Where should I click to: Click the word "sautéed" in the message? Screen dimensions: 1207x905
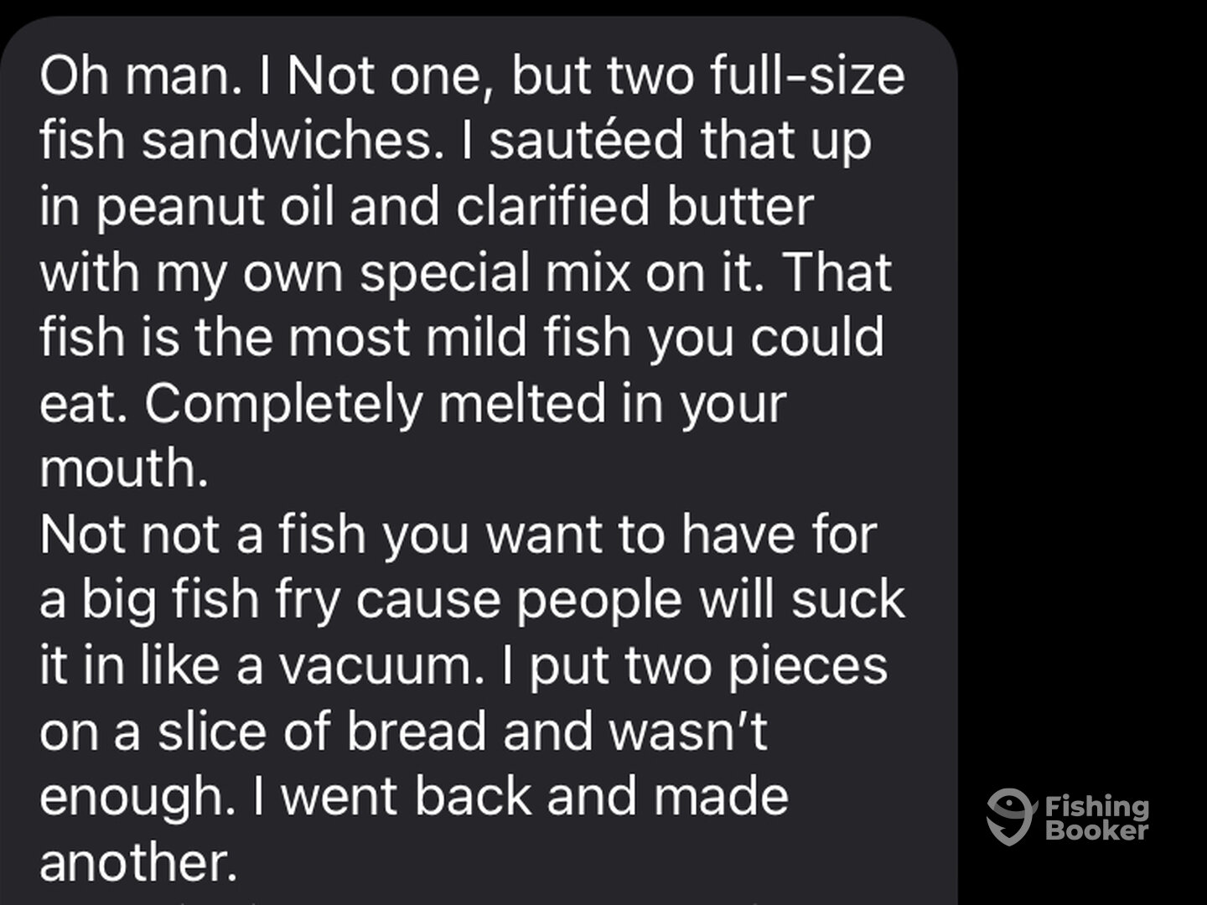[x=587, y=141]
